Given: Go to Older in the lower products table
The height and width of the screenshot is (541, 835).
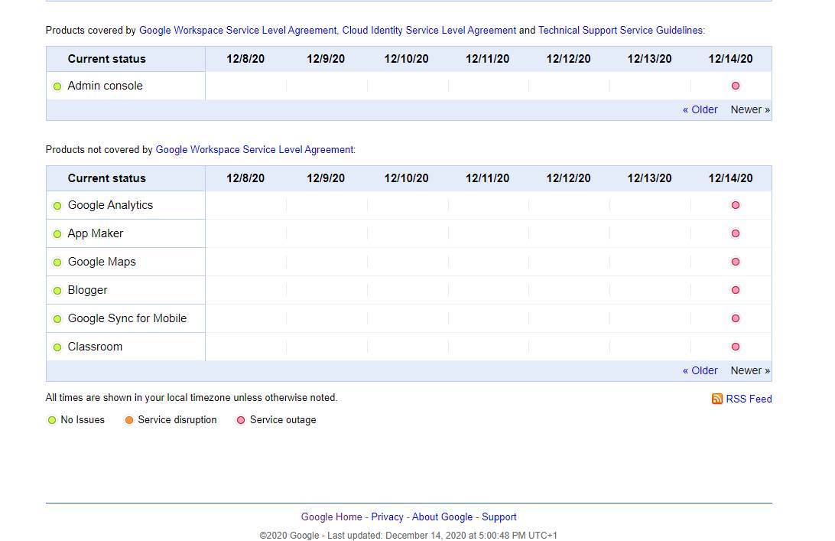Looking at the screenshot, I should pos(700,370).
